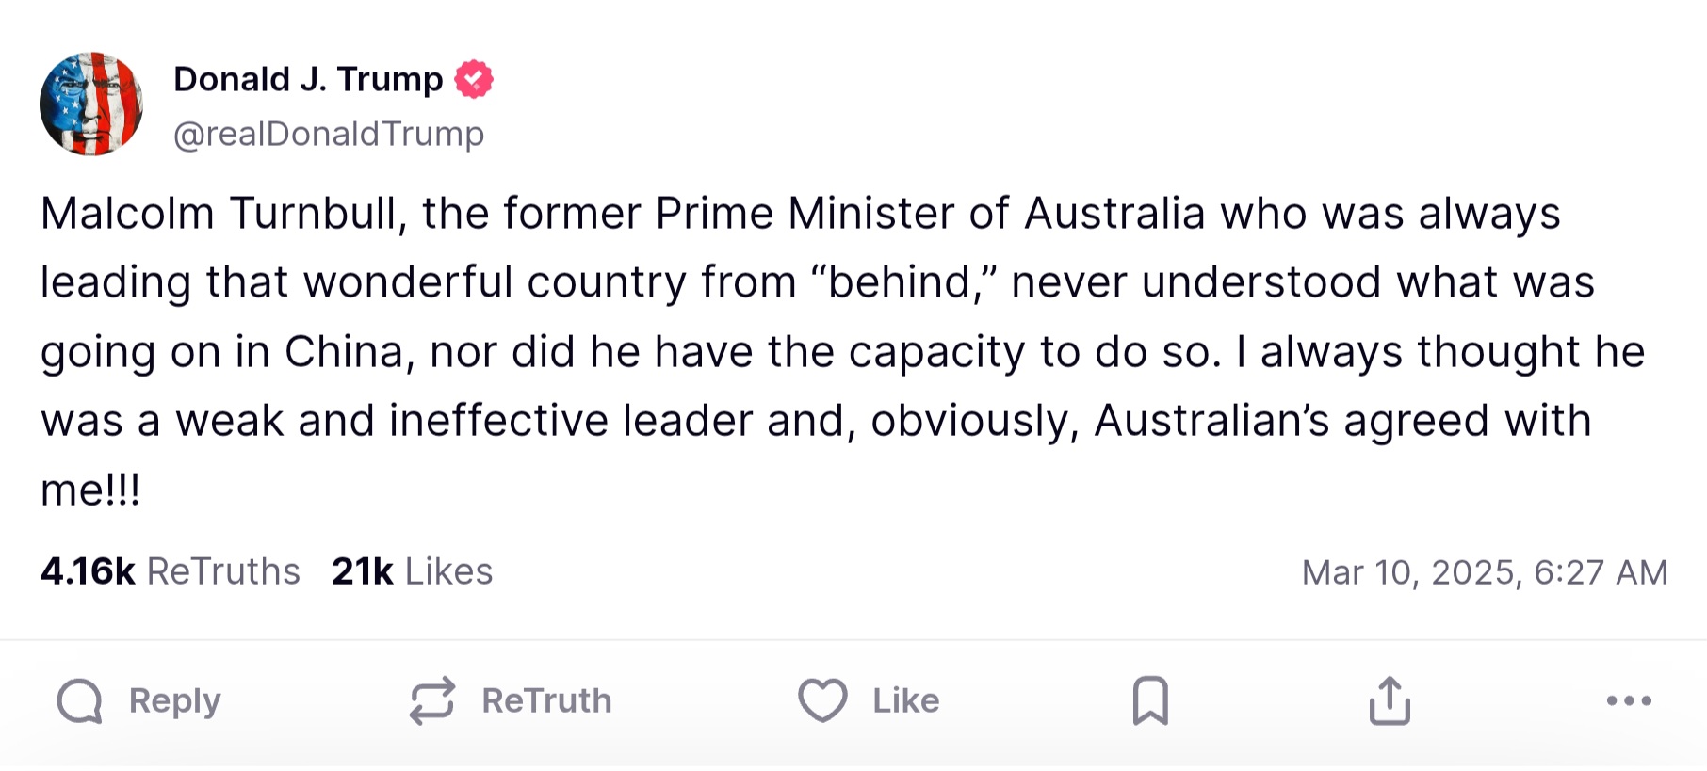
Task: Open Donald J. Trump's profile avatar
Action: [91, 104]
